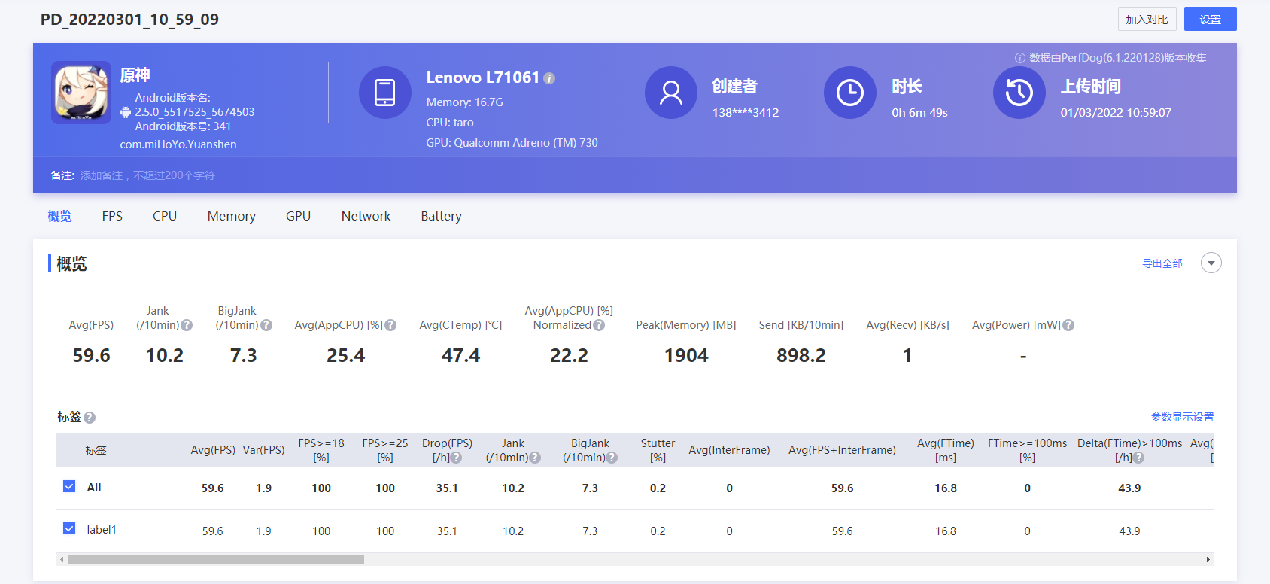
Task: Click the device phone icon
Action: pyautogui.click(x=385, y=93)
